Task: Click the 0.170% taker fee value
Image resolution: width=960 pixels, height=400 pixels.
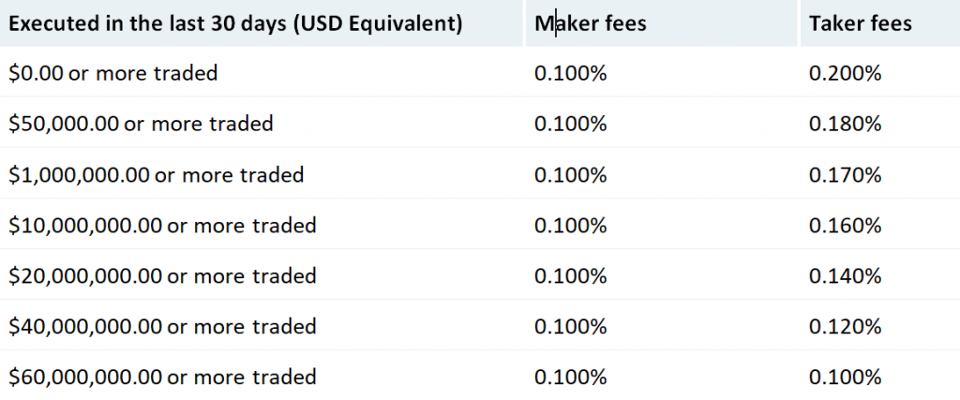Action: coord(845,174)
